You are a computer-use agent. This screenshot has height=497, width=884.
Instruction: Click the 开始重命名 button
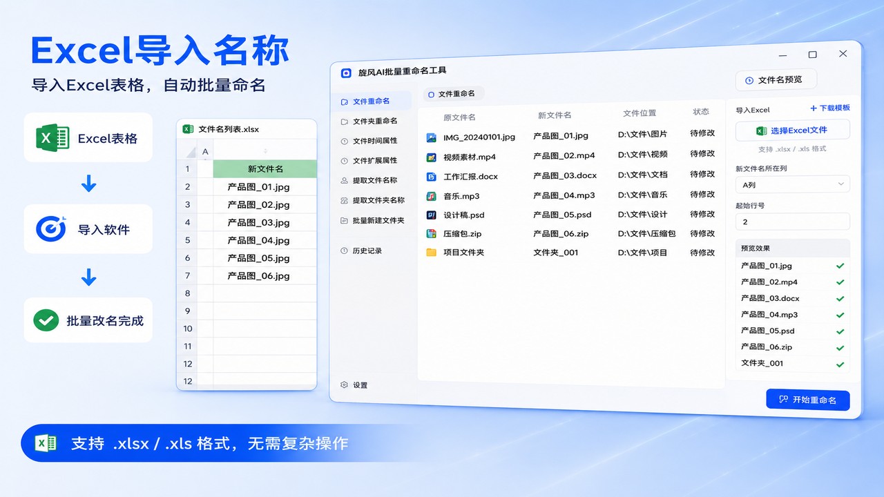point(807,400)
